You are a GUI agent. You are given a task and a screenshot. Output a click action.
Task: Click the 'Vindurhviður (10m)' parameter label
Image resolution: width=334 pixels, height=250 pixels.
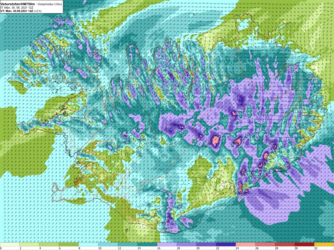50,4
